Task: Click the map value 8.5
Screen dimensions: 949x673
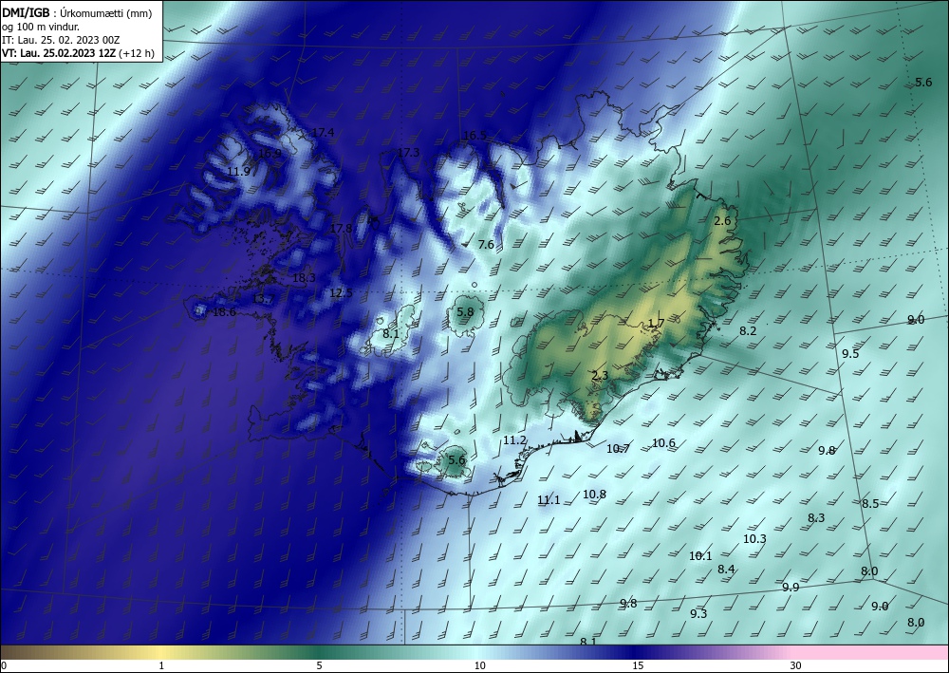Action: 870,504
